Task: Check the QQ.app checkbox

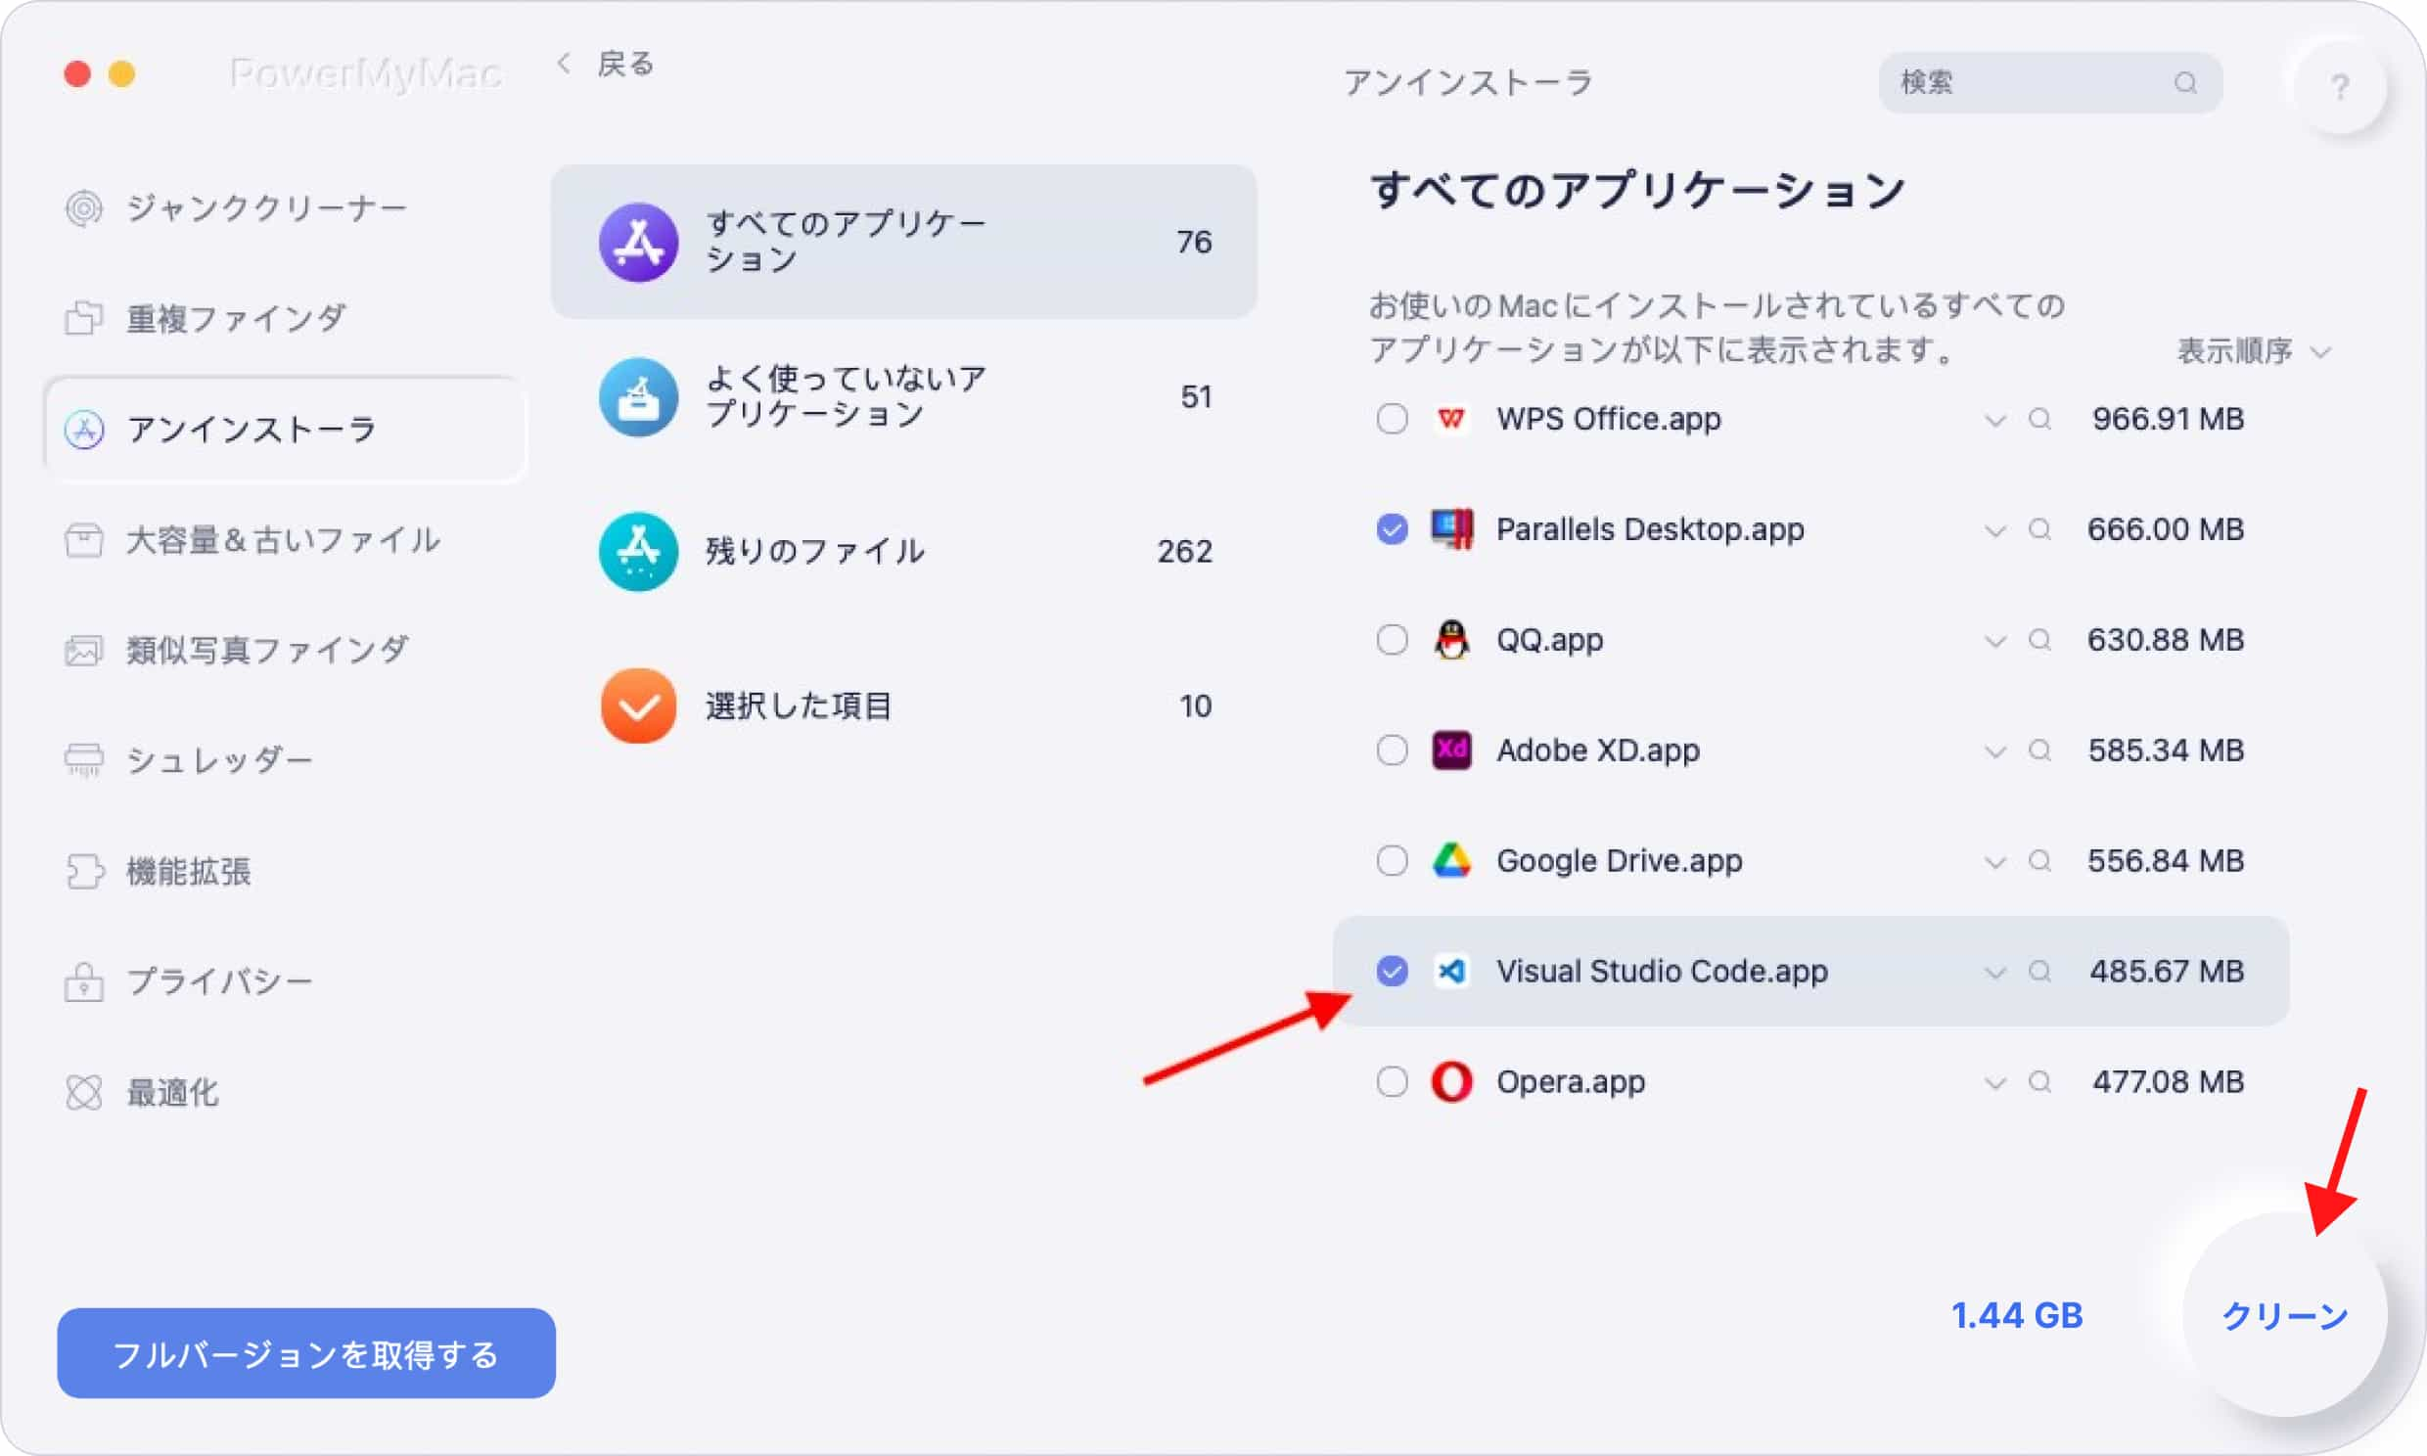Action: [x=1391, y=641]
